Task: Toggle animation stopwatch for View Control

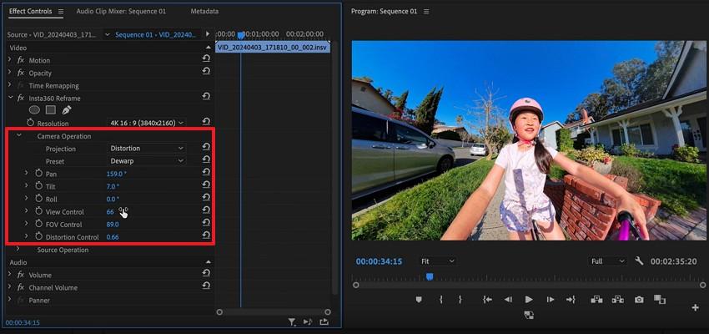Action: [39, 211]
